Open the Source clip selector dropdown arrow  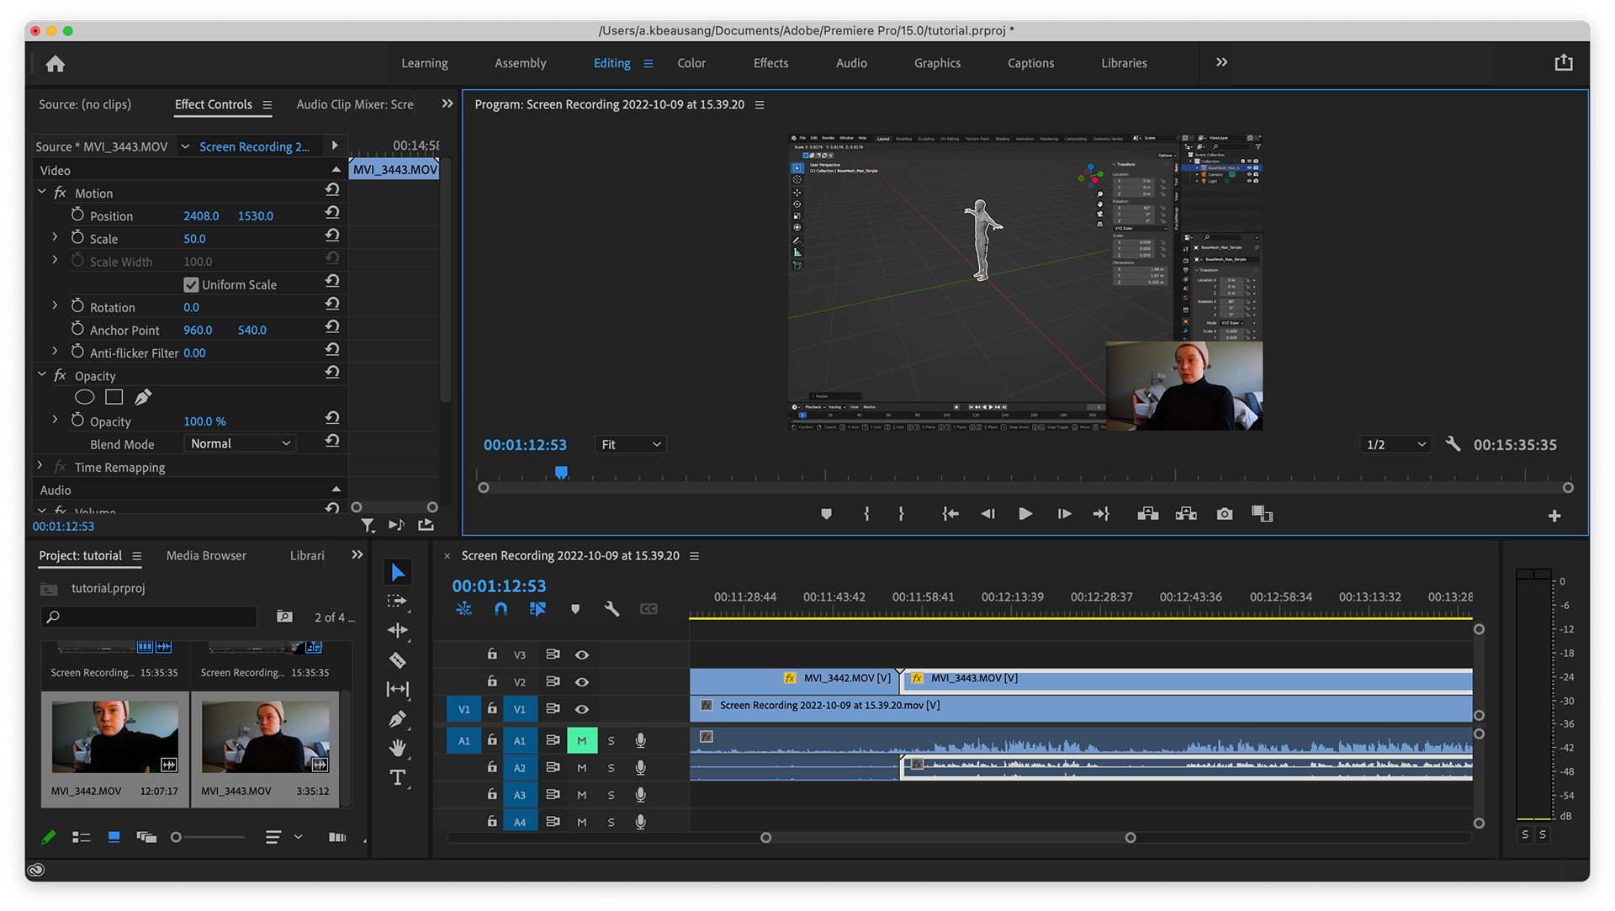185,146
